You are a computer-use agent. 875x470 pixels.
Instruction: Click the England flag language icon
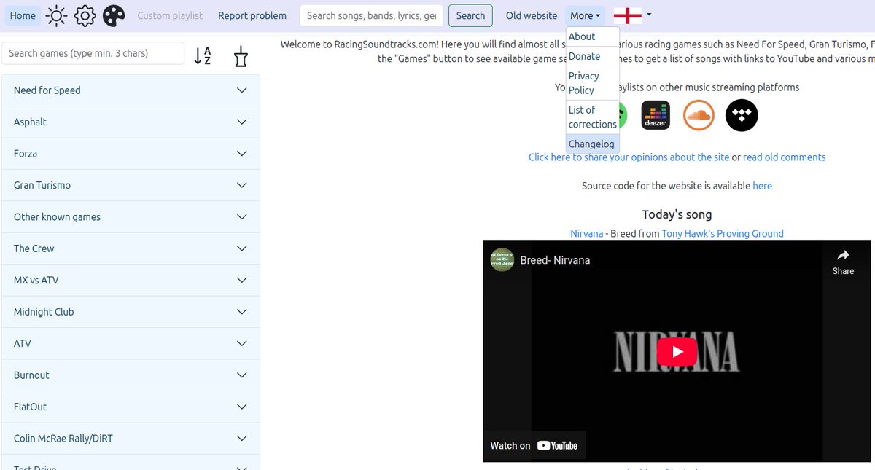pyautogui.click(x=627, y=15)
